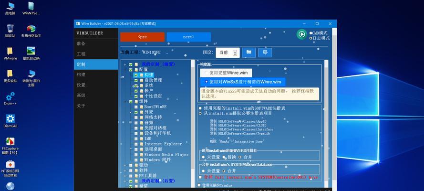Expand the 驱动 tree node

[125, 165]
